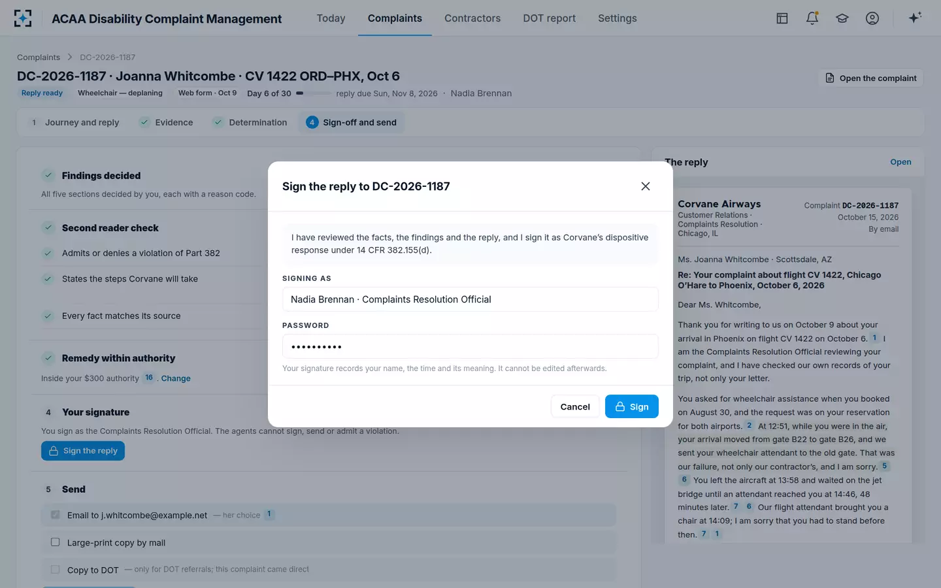The image size is (941, 588).
Task: Open the Contractors tab
Action: [472, 18]
